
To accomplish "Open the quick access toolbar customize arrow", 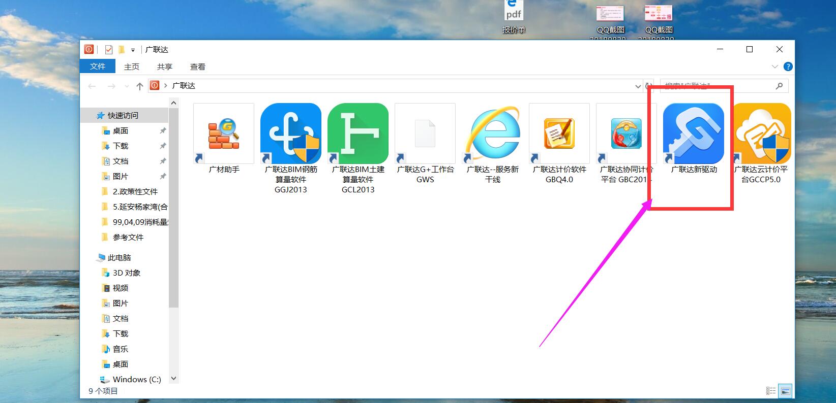I will pyautogui.click(x=133, y=50).
